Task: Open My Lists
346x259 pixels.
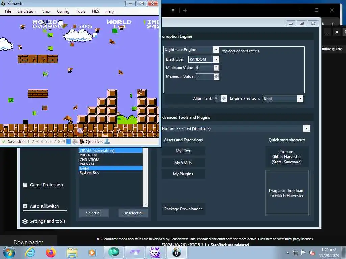Action: click(x=183, y=151)
